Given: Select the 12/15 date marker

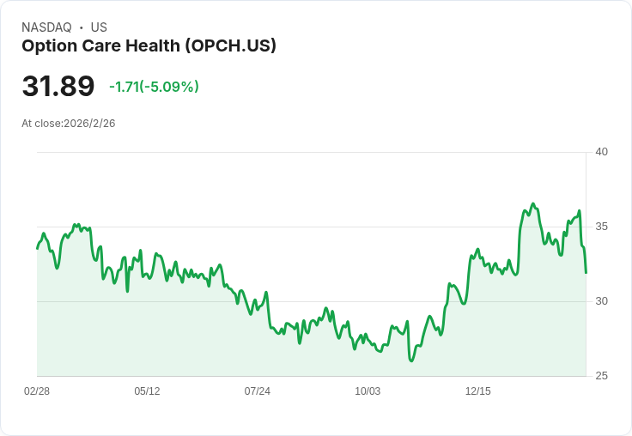Looking at the screenshot, I should pos(477,391).
